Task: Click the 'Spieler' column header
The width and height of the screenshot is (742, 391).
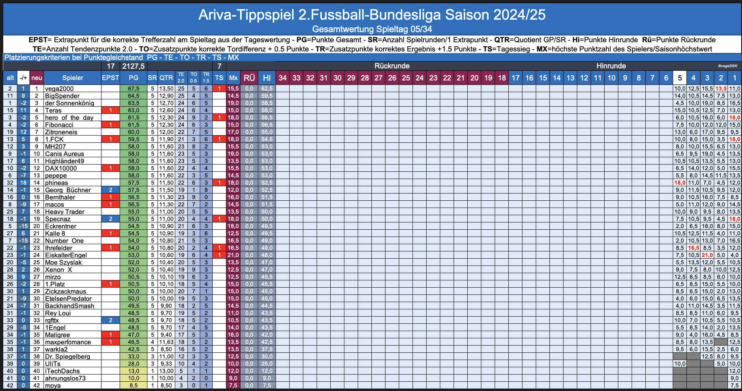Action: 73,78
